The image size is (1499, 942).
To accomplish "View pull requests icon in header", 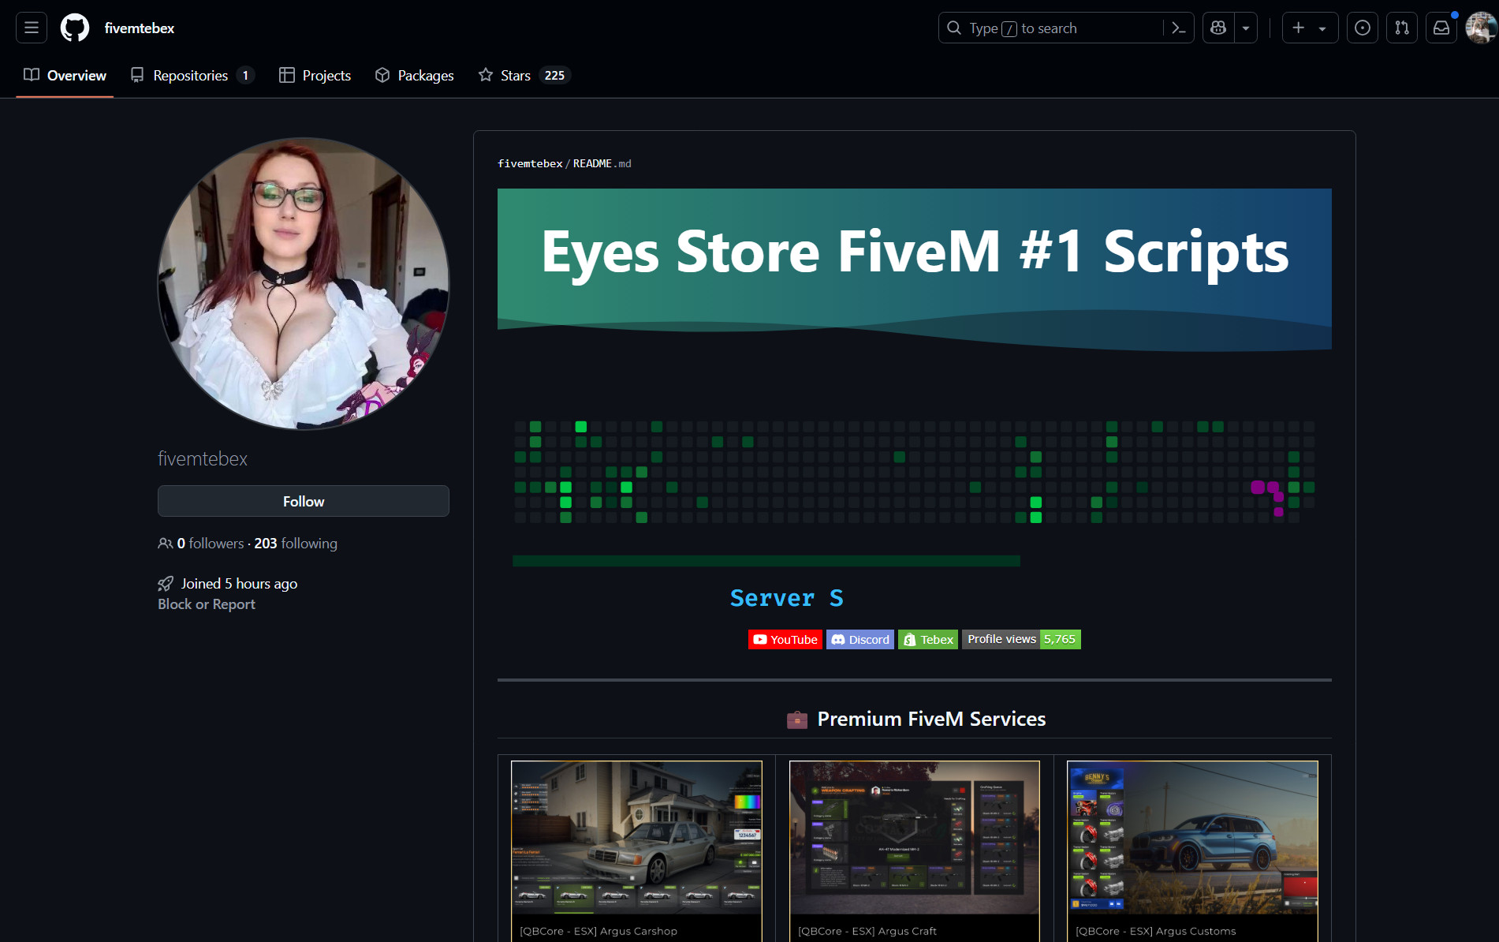I will click(x=1402, y=28).
